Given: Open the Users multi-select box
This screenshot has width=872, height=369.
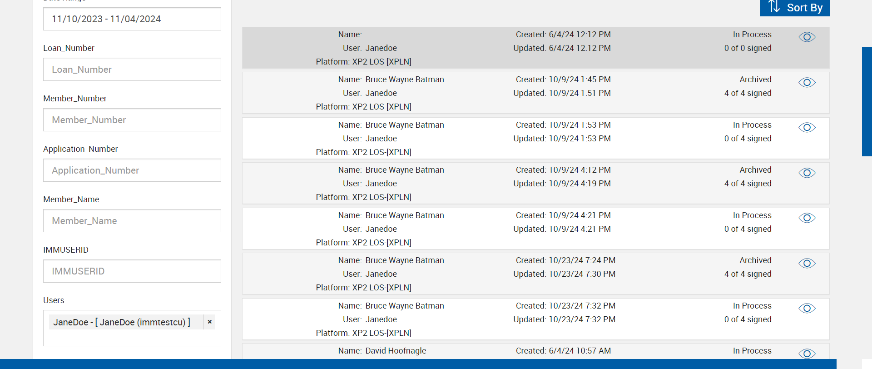Looking at the screenshot, I should point(132,337).
